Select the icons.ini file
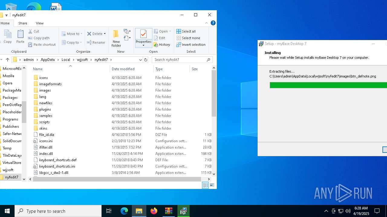Screen dimensions: 387x217 point(122,141)
